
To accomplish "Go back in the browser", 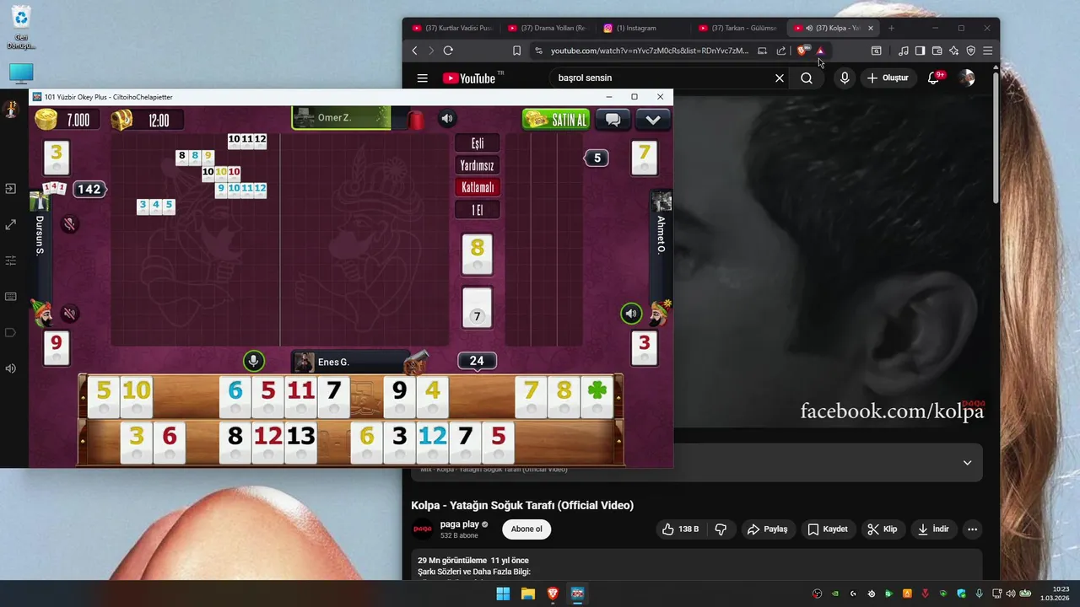I will (414, 51).
